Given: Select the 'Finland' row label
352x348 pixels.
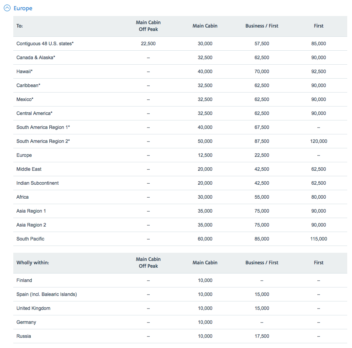Looking at the screenshot, I should point(24,280).
